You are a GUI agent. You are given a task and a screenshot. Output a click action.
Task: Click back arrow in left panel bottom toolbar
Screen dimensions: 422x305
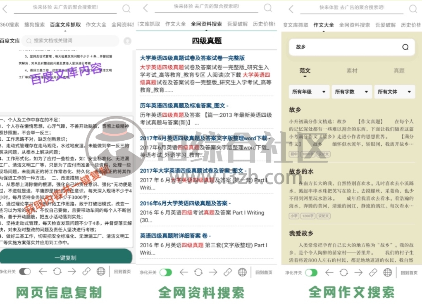coord(43,272)
